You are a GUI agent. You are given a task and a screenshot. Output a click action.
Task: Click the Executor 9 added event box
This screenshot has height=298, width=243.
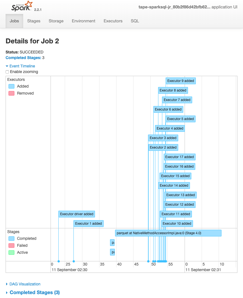point(180,81)
